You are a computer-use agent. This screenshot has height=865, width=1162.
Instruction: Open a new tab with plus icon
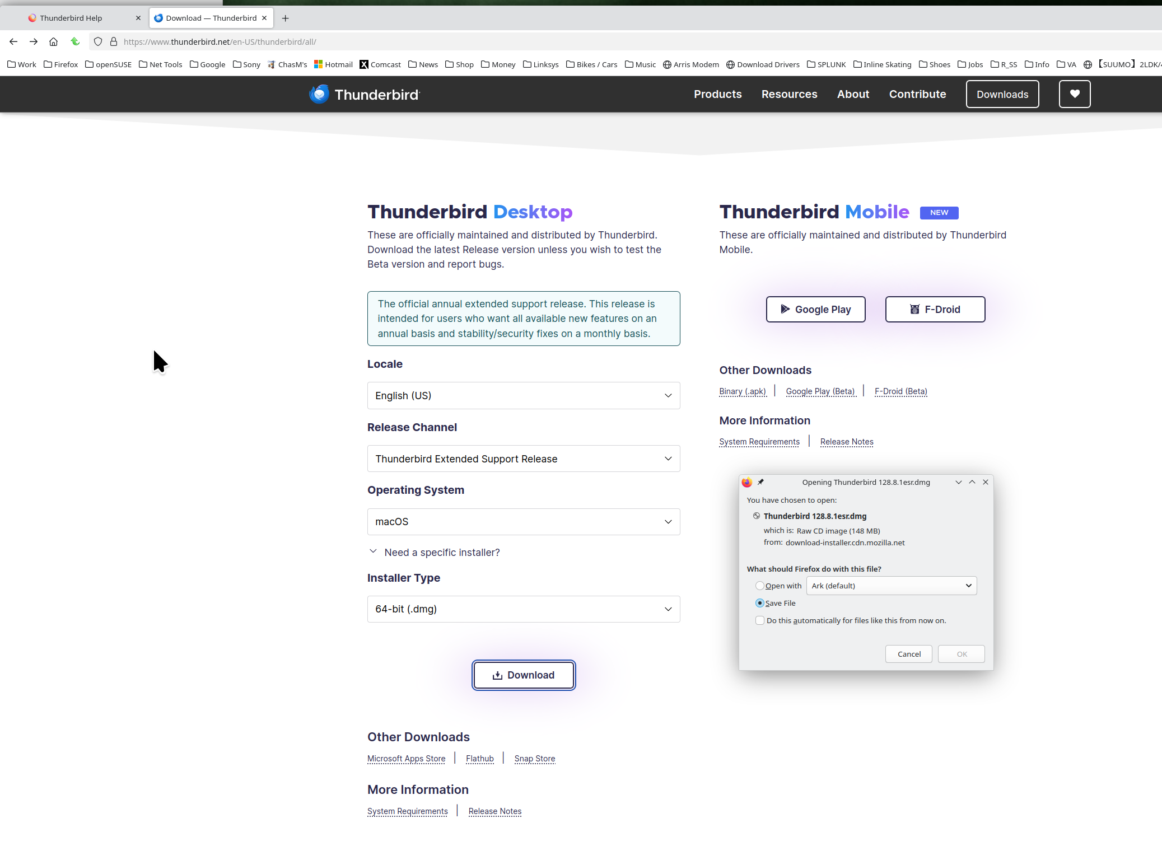coord(286,18)
